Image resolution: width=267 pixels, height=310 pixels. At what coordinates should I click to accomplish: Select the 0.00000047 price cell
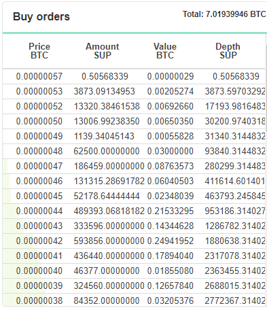tap(39, 166)
